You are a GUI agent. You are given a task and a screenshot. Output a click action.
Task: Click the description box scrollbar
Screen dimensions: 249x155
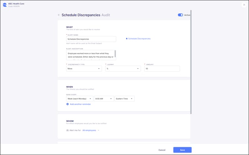tap(115, 54)
